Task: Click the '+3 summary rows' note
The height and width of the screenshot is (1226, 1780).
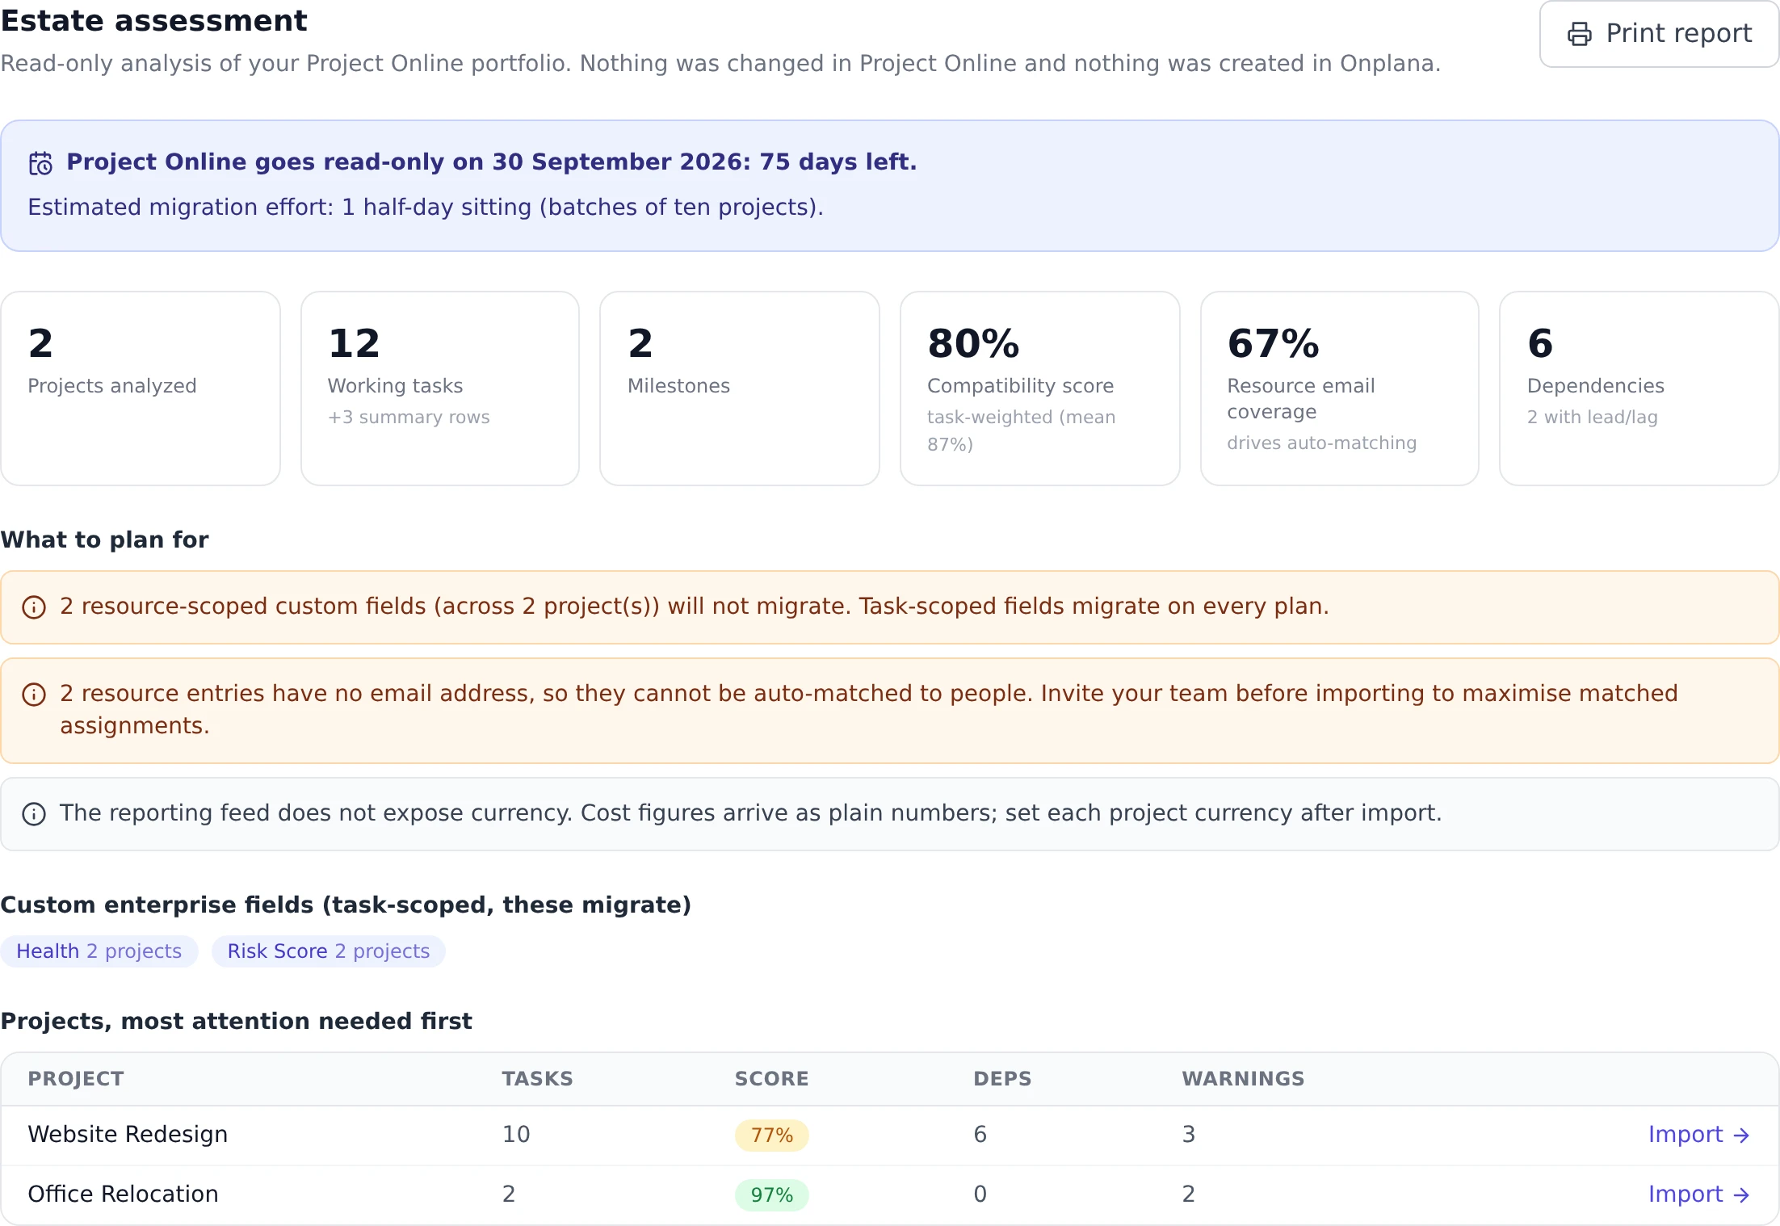Action: tap(409, 418)
